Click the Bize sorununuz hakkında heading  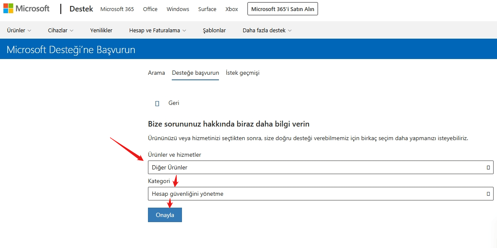coord(229,124)
